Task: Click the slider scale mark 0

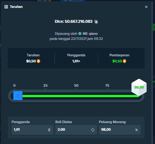Action: [x=15, y=85]
